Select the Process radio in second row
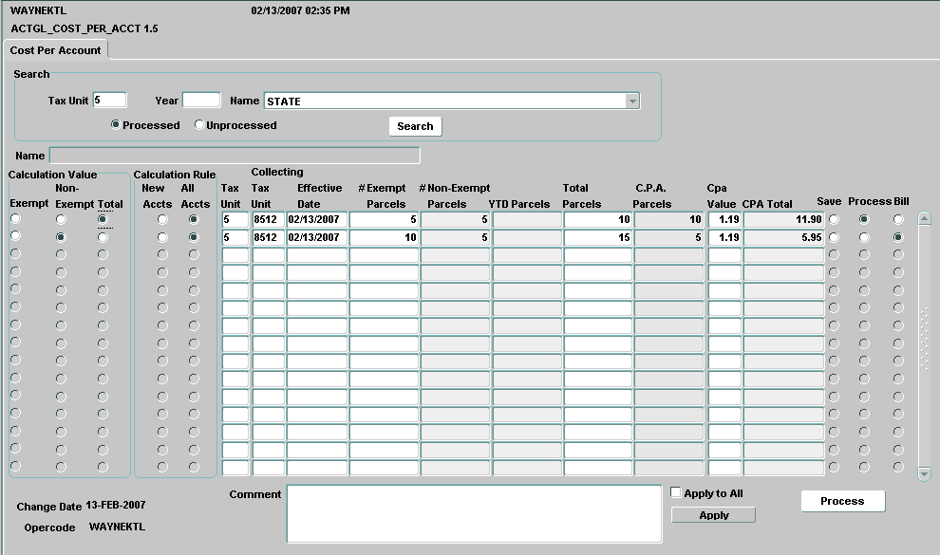Image resolution: width=940 pixels, height=555 pixels. [864, 237]
